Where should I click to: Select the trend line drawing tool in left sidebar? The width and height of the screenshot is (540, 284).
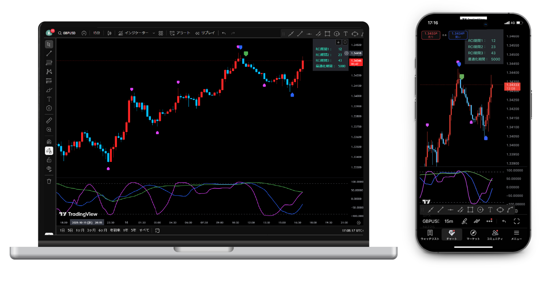[x=49, y=53]
